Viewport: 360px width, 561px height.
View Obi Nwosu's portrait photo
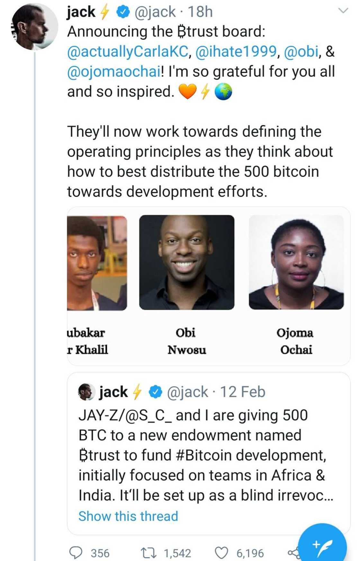[187, 262]
